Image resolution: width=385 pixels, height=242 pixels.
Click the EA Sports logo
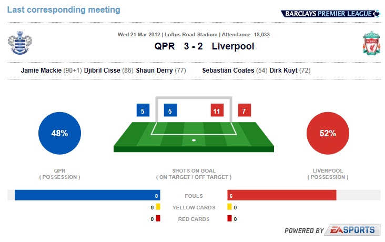click(352, 230)
